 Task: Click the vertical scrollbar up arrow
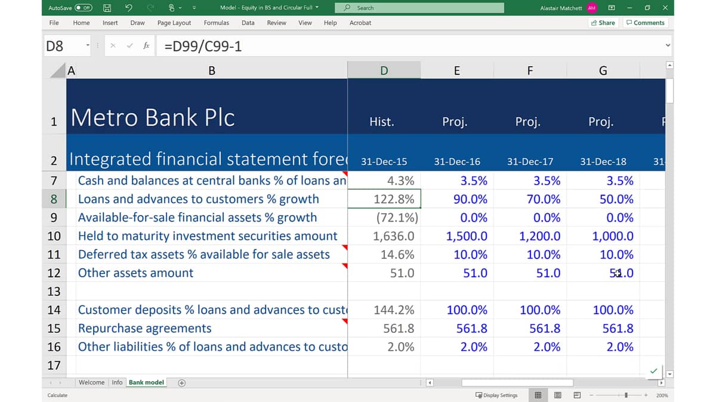tap(669, 65)
